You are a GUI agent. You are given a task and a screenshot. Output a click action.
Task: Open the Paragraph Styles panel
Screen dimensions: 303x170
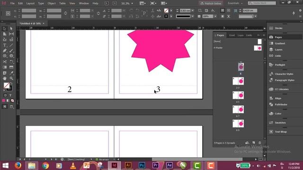(x=285, y=80)
